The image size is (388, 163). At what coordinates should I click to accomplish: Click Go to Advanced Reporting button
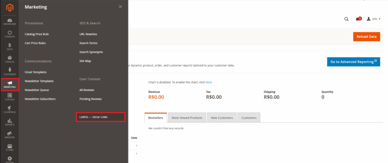tap(353, 62)
